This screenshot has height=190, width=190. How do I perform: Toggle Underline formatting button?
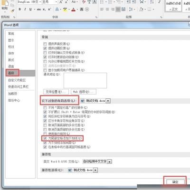click(30, 9)
